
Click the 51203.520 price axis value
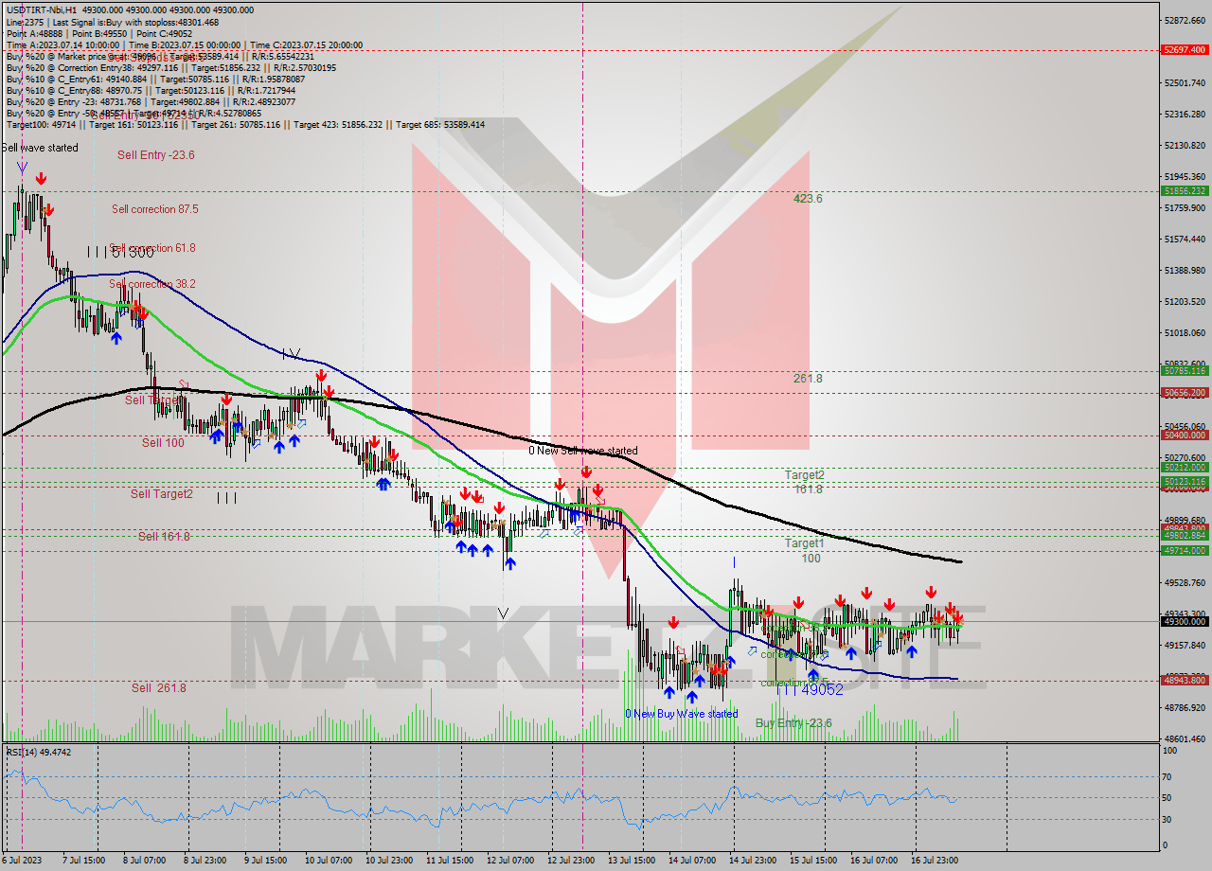pos(1185,302)
